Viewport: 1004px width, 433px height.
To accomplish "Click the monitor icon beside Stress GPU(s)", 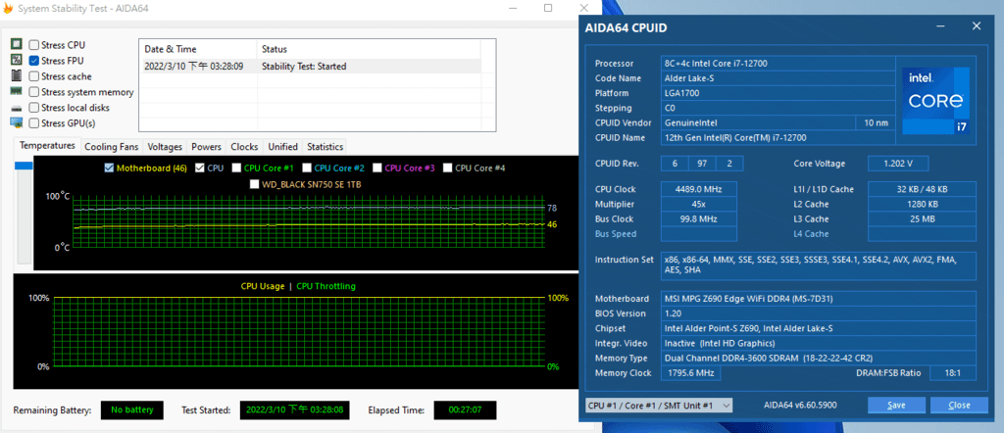I will point(17,122).
